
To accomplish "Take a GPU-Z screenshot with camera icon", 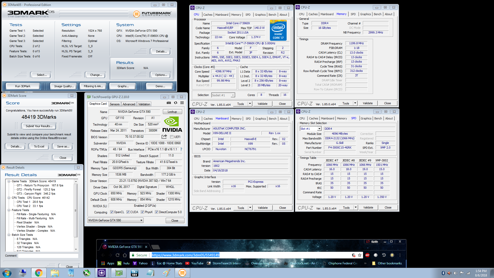I will point(169,103).
